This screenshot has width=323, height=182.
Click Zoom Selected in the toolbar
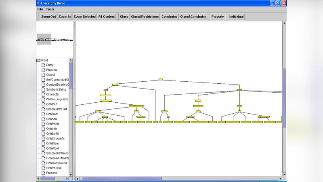[84, 17]
